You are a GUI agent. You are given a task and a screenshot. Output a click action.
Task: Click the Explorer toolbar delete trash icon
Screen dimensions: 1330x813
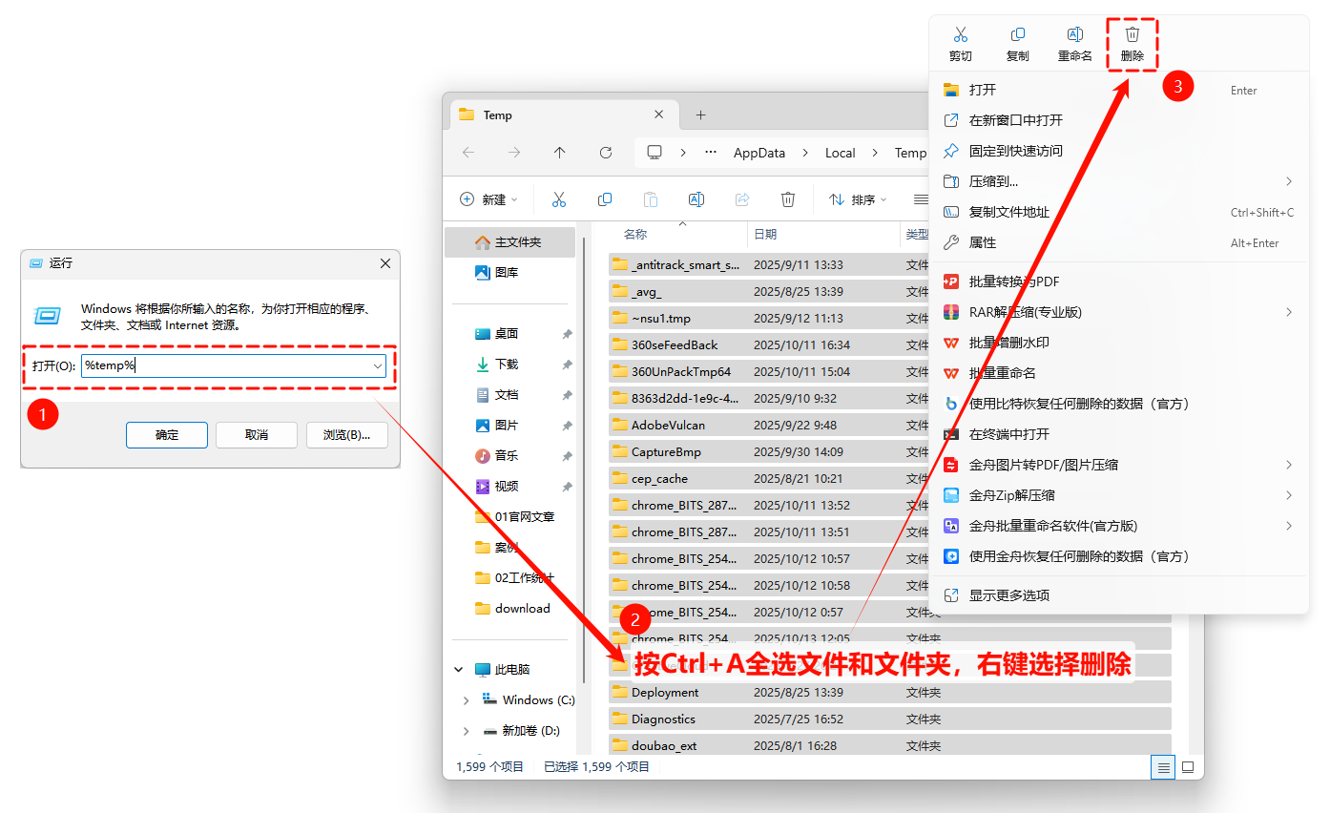tap(788, 199)
